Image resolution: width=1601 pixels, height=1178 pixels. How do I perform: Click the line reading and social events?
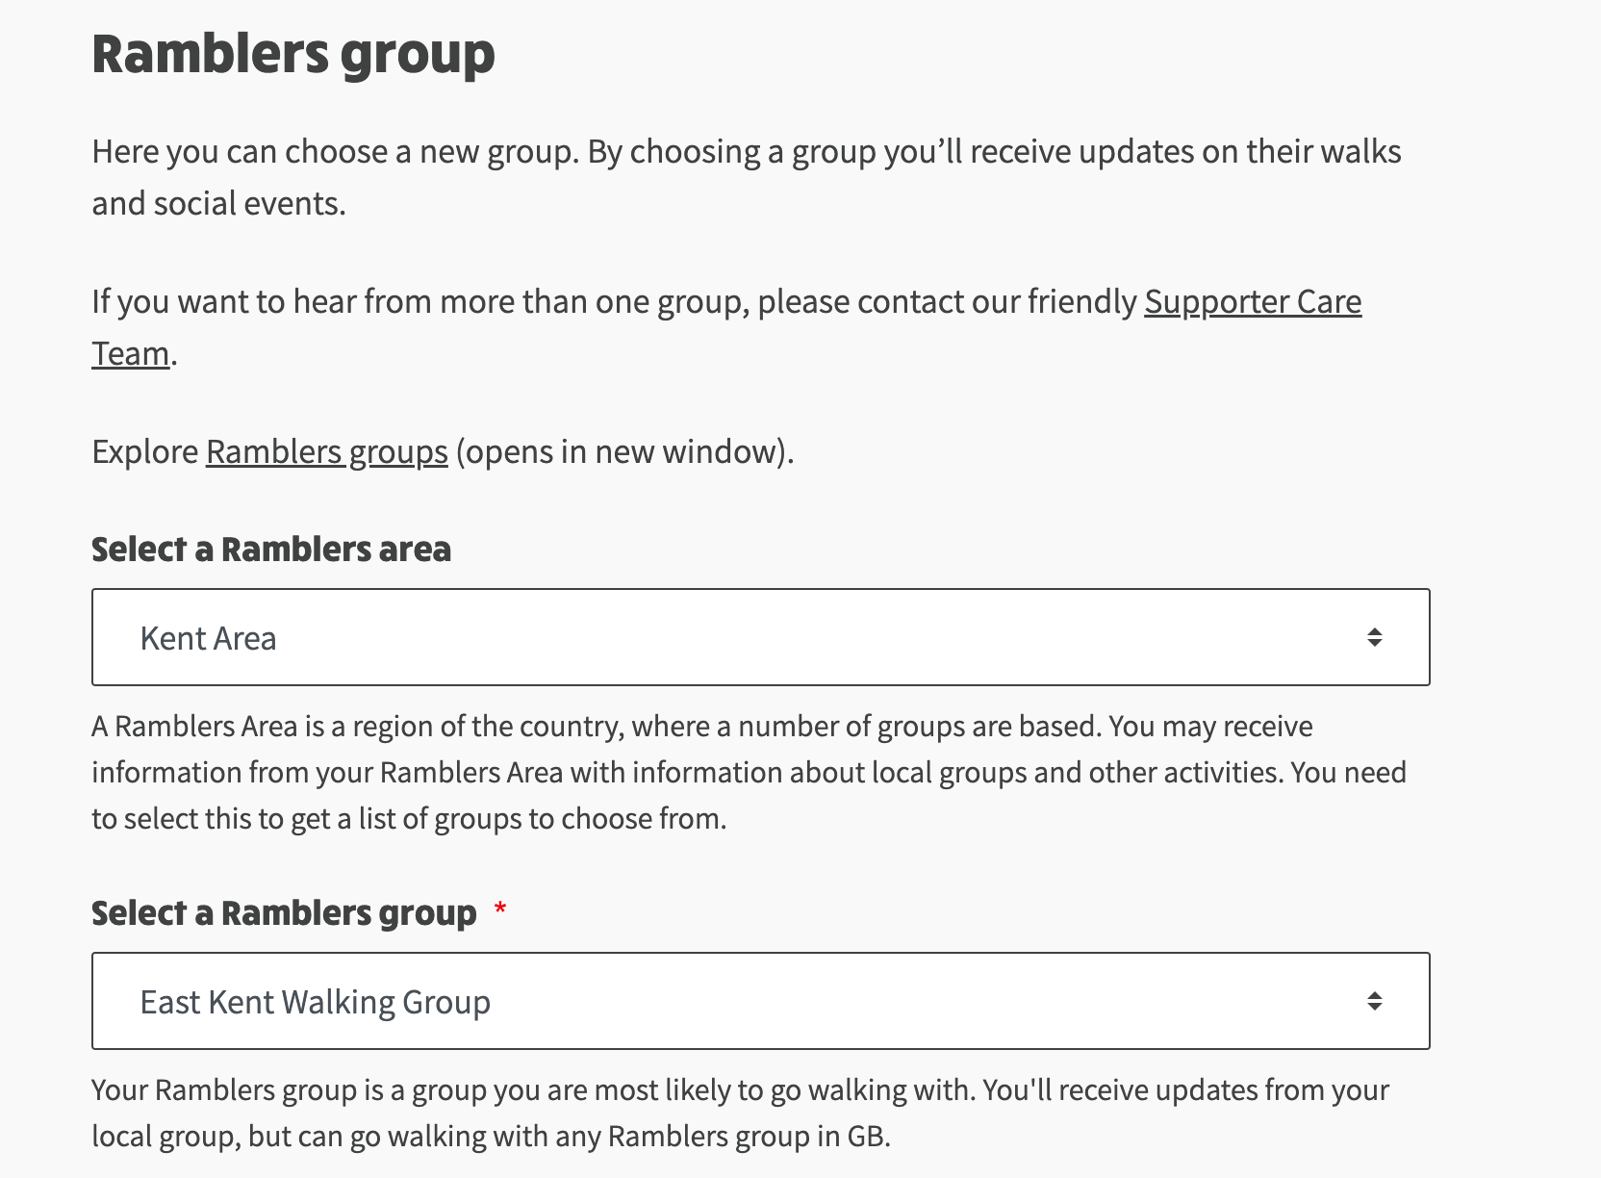pos(218,203)
